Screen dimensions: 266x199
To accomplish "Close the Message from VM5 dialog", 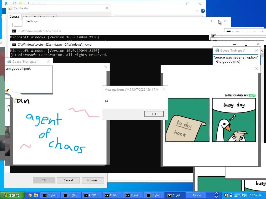I will pos(164,89).
